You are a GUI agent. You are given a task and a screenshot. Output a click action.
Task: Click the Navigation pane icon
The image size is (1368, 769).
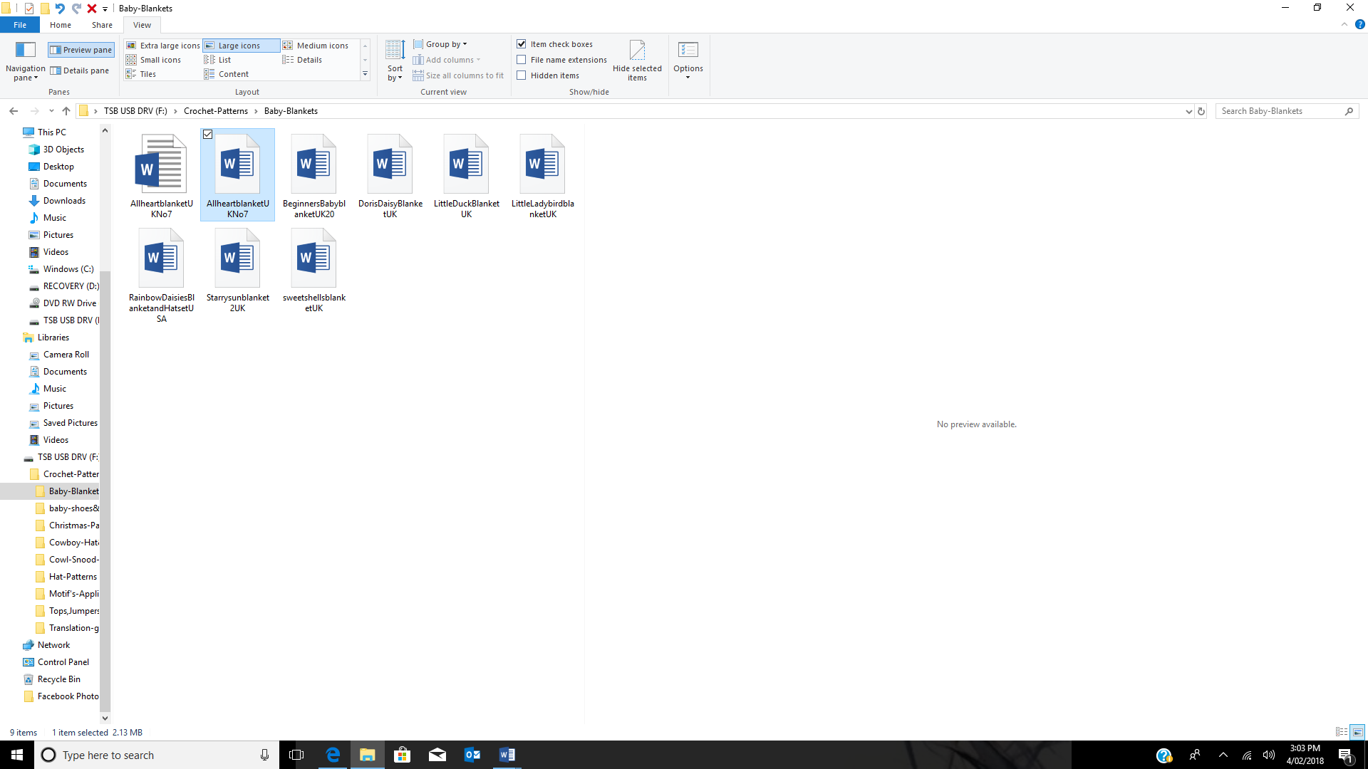(x=26, y=50)
